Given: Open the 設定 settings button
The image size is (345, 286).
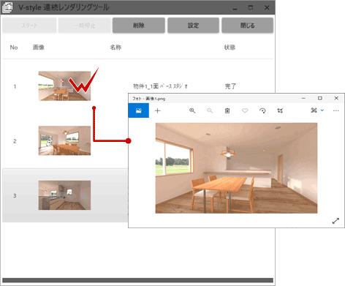Looking at the screenshot, I should pos(193,25).
